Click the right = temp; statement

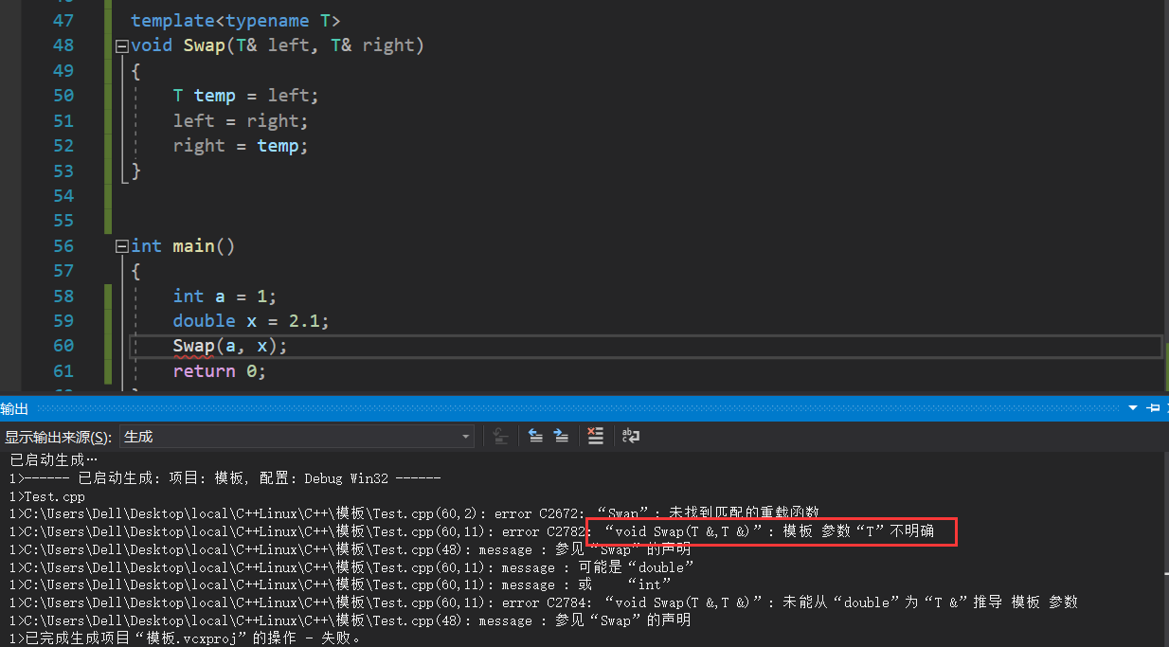click(x=241, y=146)
